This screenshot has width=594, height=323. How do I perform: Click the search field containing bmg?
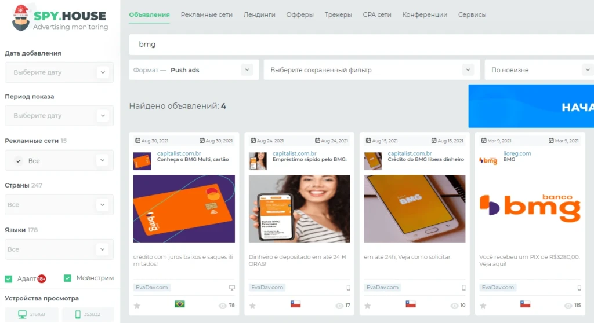tap(361, 44)
